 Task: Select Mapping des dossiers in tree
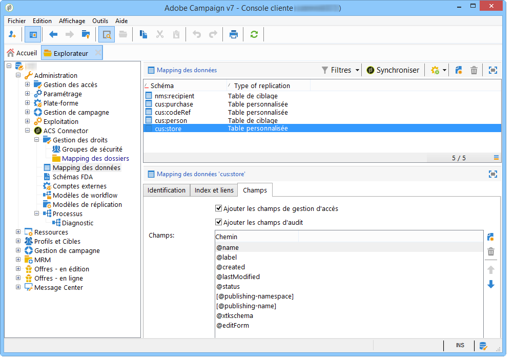(95, 159)
